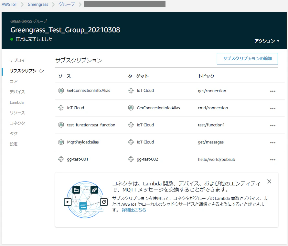Open options menu for test/function1 subscription
Viewport: 288px width, 246px height.
click(x=272, y=125)
